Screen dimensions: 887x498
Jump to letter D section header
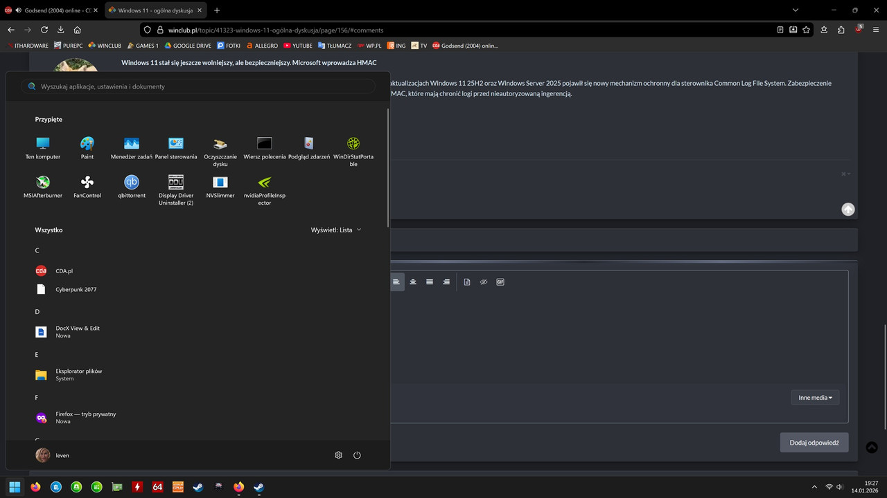tap(37, 312)
